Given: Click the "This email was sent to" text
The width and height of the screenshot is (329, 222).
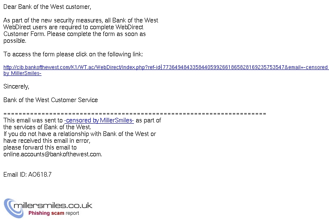Looking at the screenshot, I should point(33,120).
